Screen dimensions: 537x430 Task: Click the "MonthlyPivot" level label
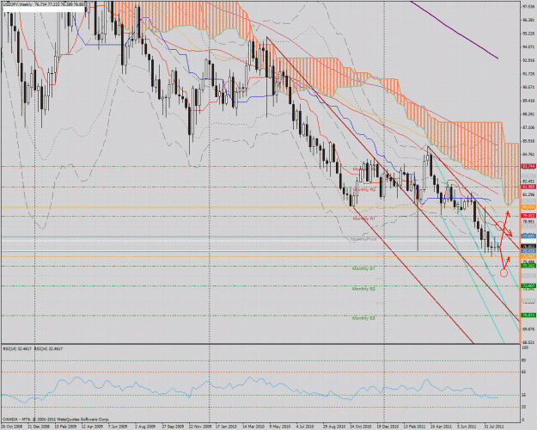tap(363, 239)
